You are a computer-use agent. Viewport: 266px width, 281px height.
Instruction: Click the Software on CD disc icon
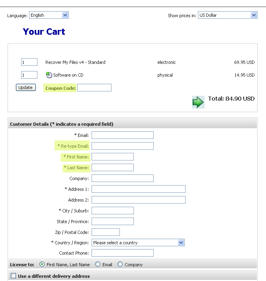click(x=49, y=75)
